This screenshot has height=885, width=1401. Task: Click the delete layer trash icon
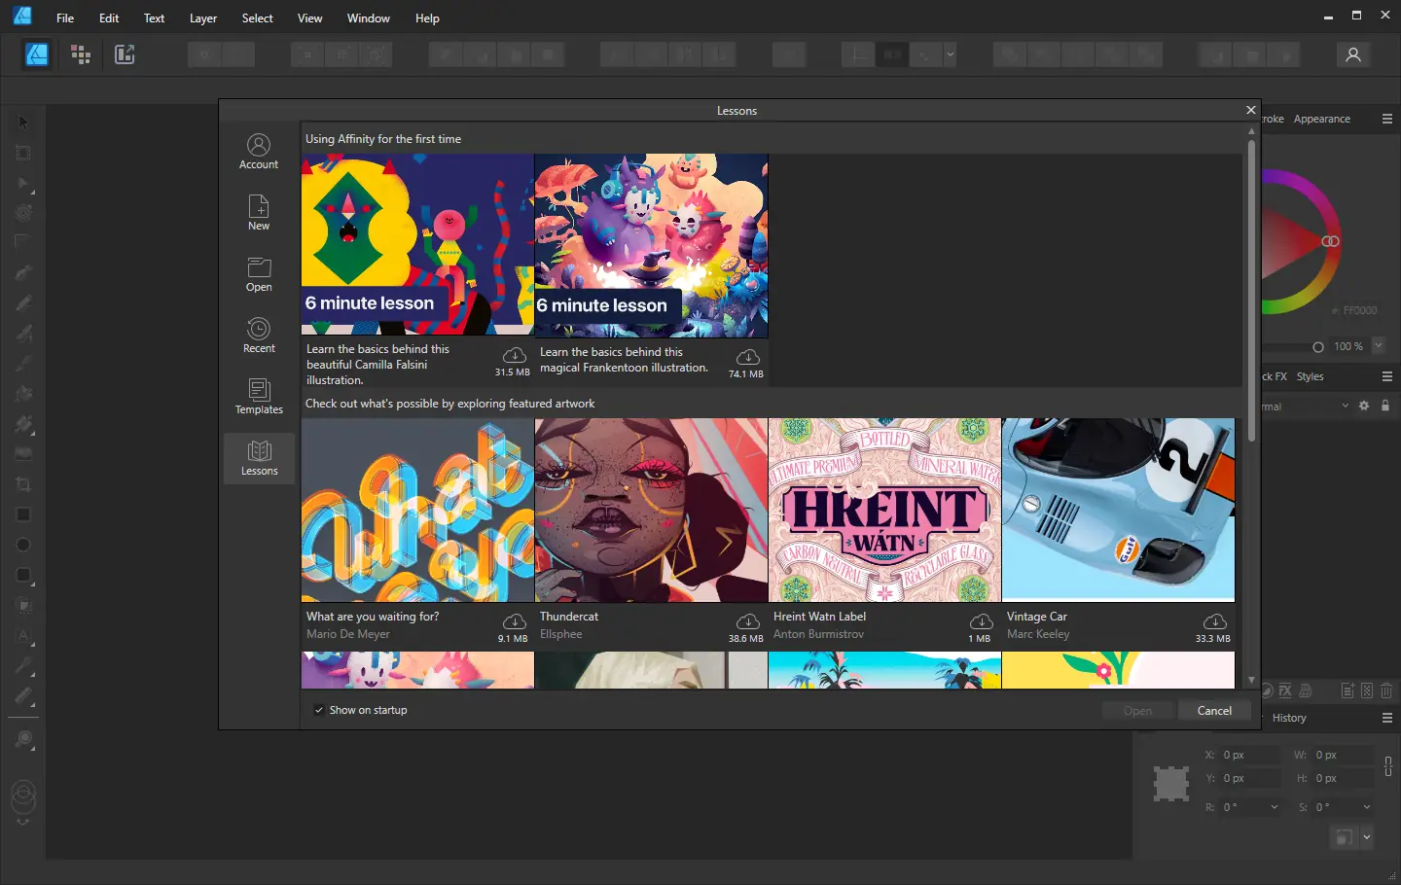(x=1386, y=690)
